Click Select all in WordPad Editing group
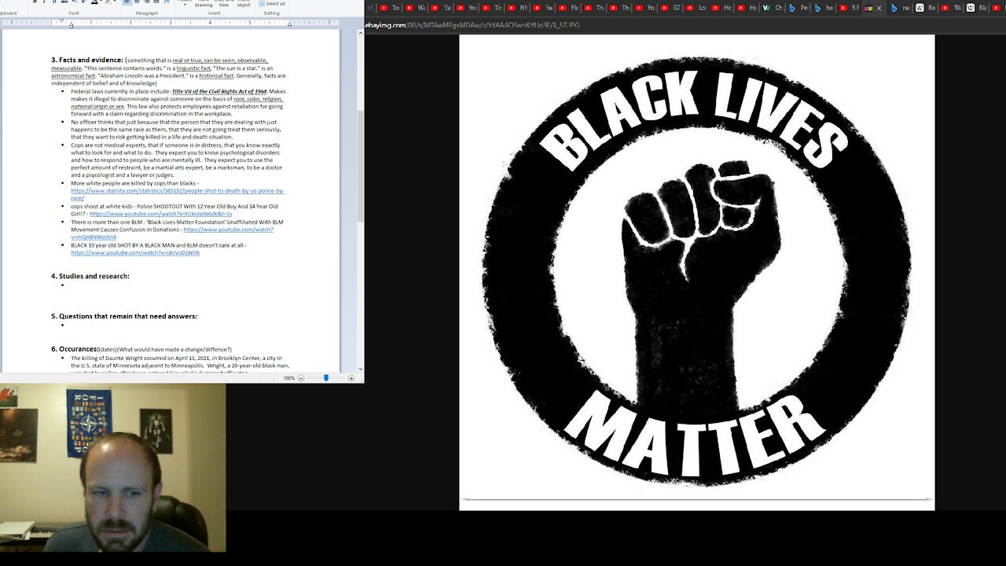Screen dimensions: 1006x566 pyautogui.click(x=271, y=4)
